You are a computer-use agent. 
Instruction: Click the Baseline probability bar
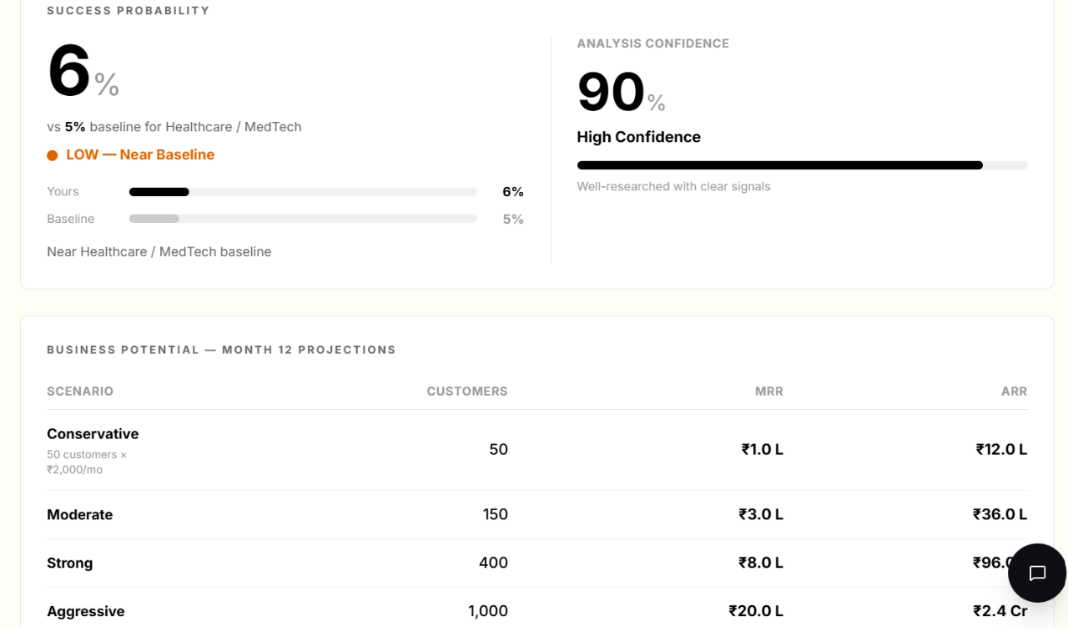click(302, 219)
